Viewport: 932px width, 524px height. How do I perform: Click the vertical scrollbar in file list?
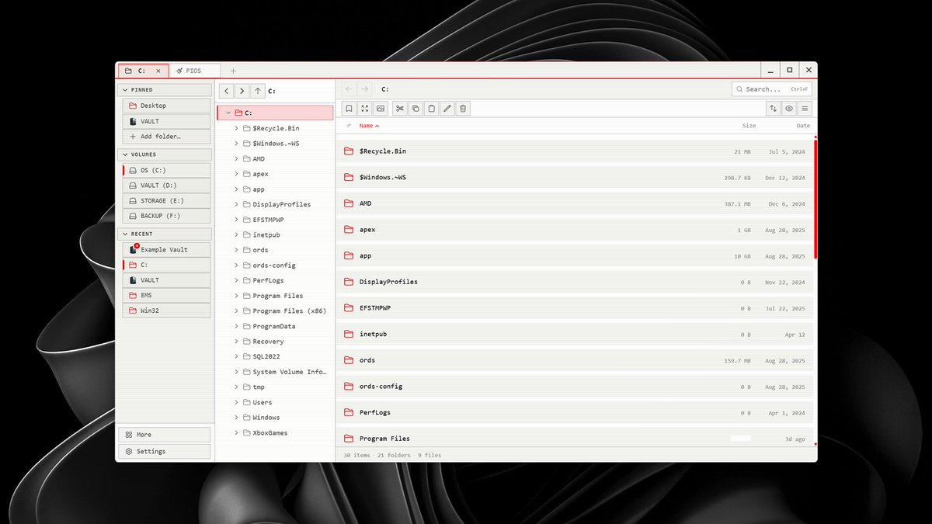[x=815, y=198]
